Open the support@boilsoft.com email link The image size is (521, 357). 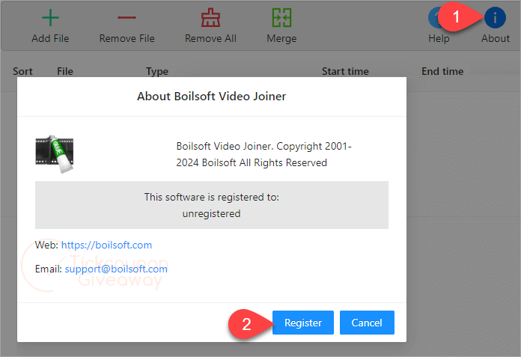pyautogui.click(x=116, y=269)
